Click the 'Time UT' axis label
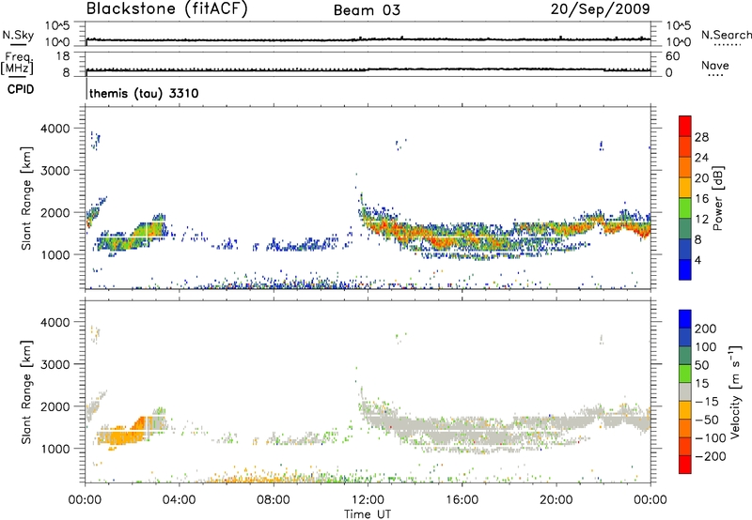 [x=368, y=514]
